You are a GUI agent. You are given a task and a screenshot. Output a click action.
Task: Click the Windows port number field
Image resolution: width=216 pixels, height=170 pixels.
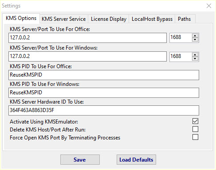(x=181, y=57)
